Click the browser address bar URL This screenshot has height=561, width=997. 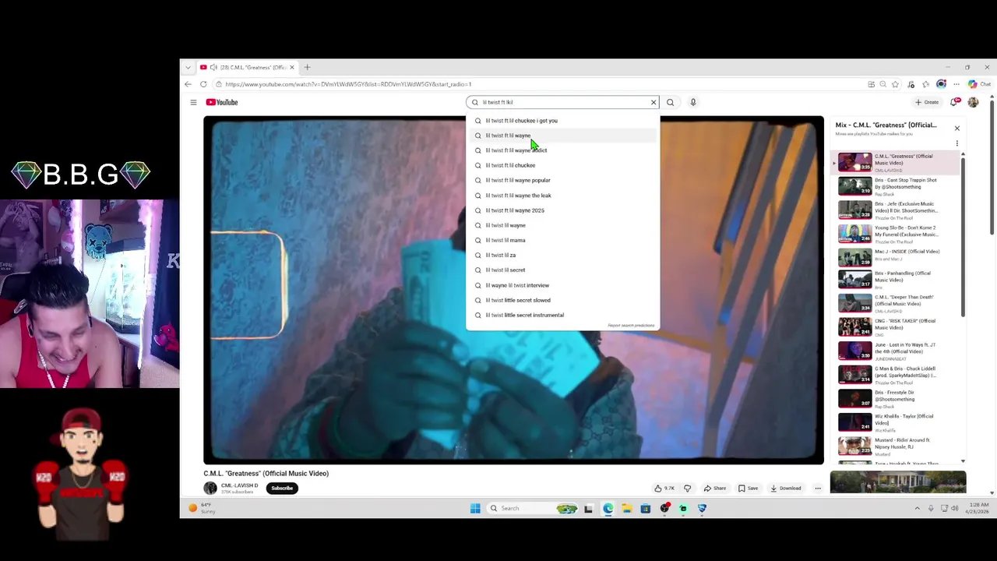point(348,84)
